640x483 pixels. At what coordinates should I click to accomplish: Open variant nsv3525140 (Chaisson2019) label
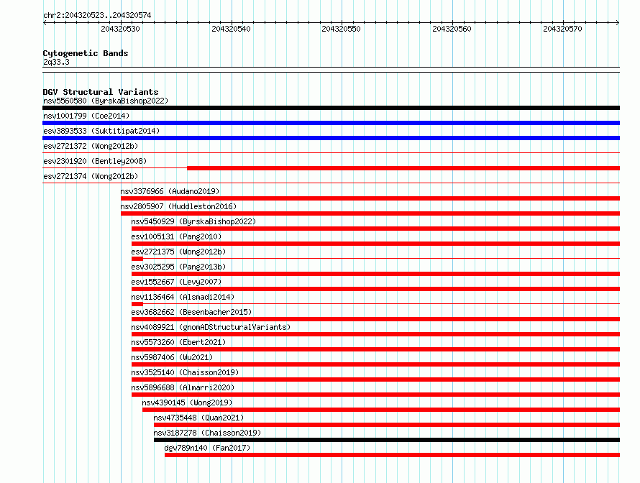pos(185,372)
